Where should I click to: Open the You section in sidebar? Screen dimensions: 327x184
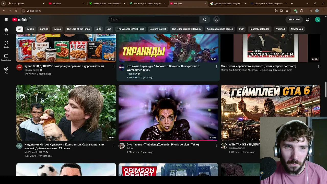click(6, 70)
